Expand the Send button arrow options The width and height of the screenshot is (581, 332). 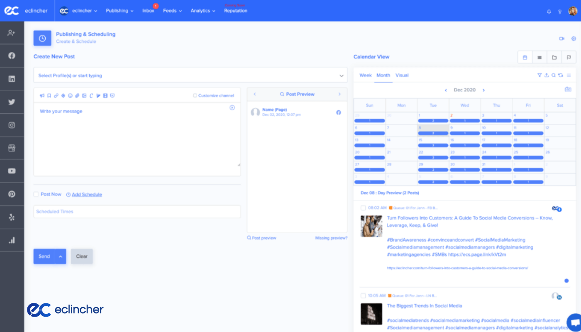pyautogui.click(x=61, y=256)
